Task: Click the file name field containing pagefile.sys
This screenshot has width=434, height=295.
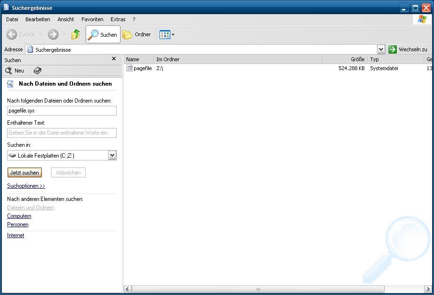Action: tap(62, 111)
